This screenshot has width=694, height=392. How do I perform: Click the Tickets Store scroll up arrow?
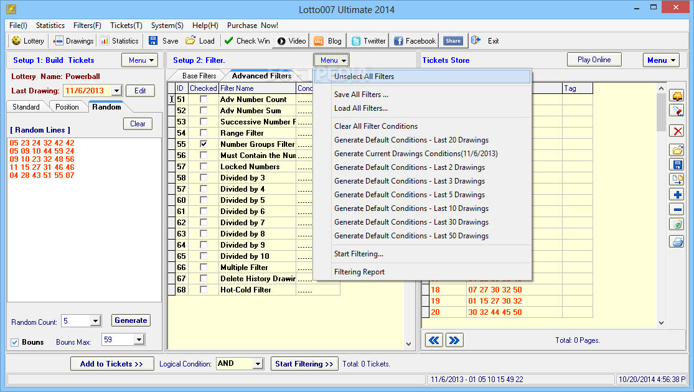click(661, 88)
